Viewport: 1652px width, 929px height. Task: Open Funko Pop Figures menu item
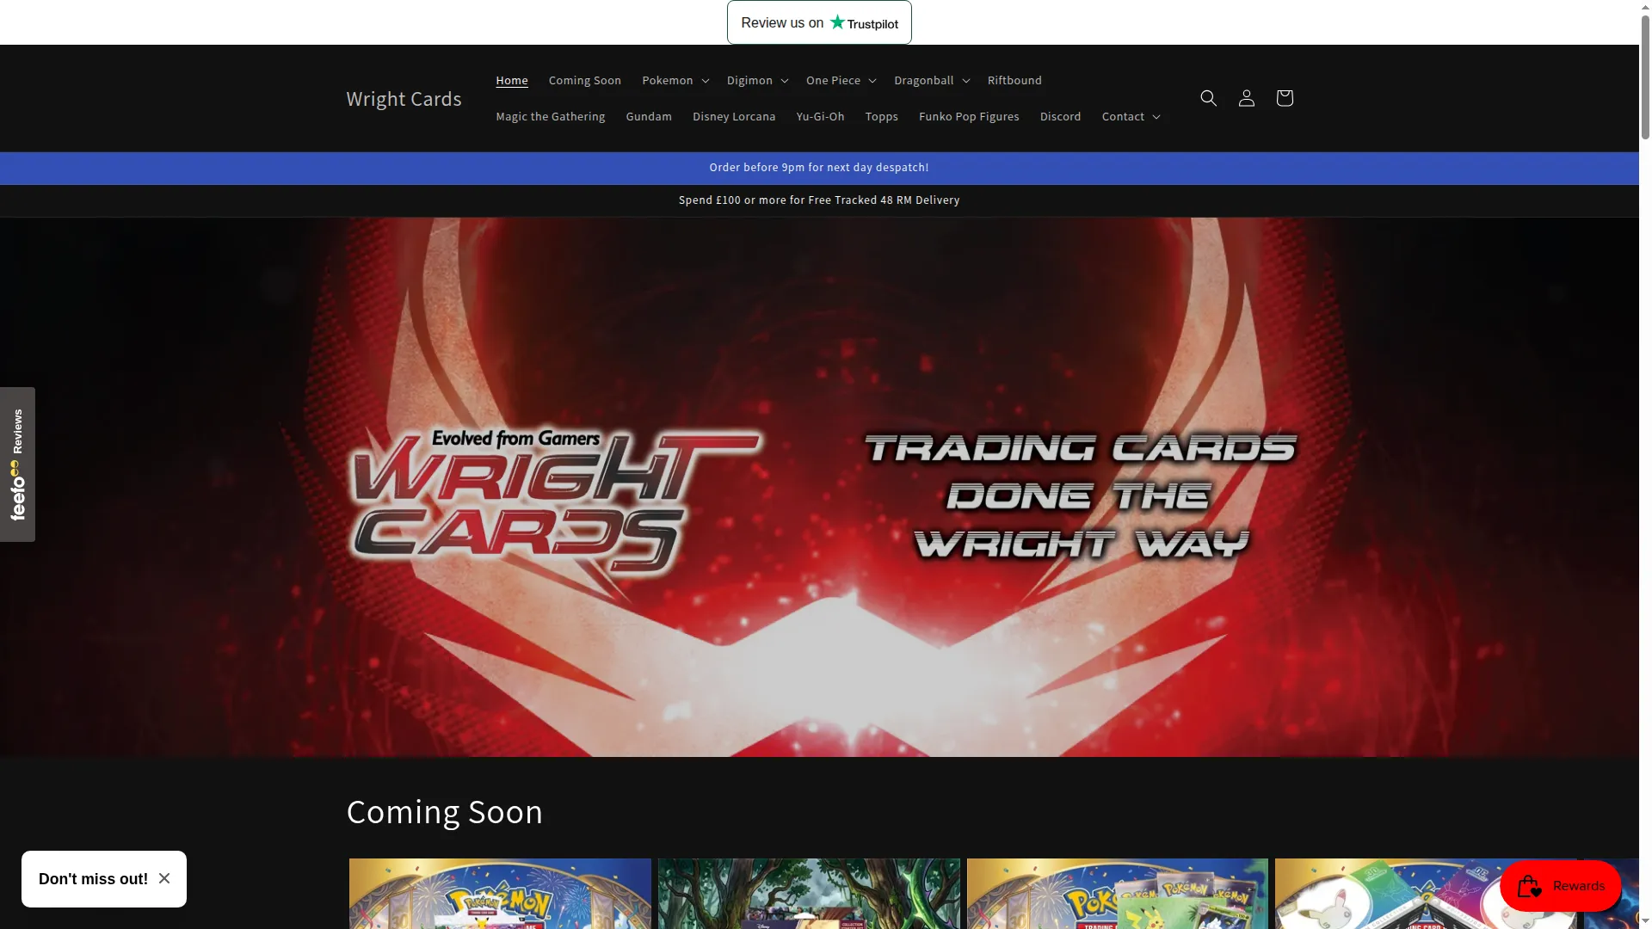point(969,116)
